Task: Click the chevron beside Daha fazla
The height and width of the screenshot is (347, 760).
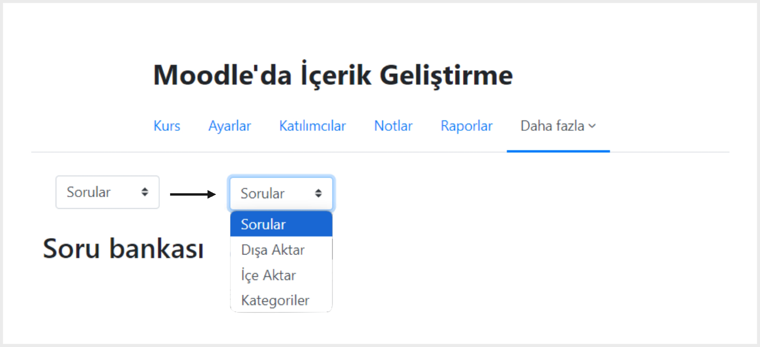Action: click(592, 126)
